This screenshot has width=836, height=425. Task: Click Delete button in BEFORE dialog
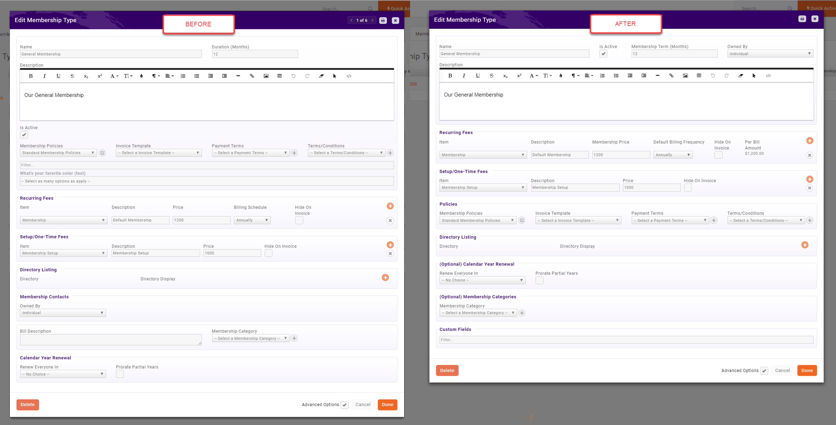click(28, 405)
